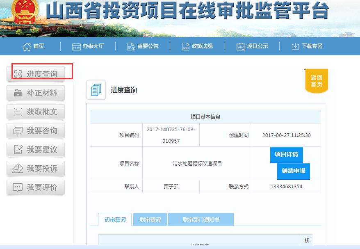Select 我要评价 evaluation sidebar item
This screenshot has height=249, width=360.
click(x=36, y=187)
